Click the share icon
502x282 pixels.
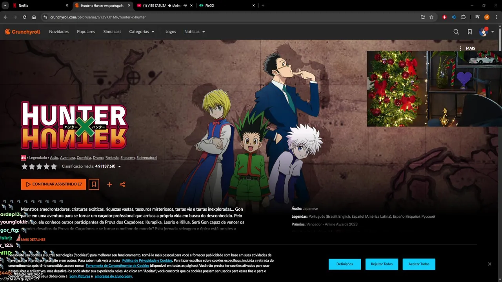(123, 184)
